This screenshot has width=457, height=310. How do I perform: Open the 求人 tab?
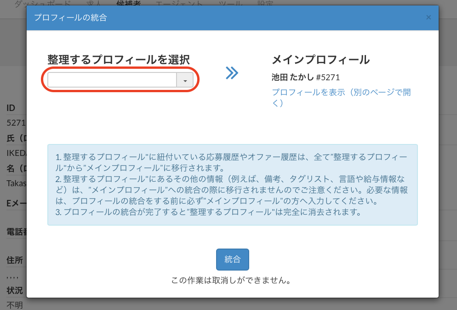coord(94,4)
